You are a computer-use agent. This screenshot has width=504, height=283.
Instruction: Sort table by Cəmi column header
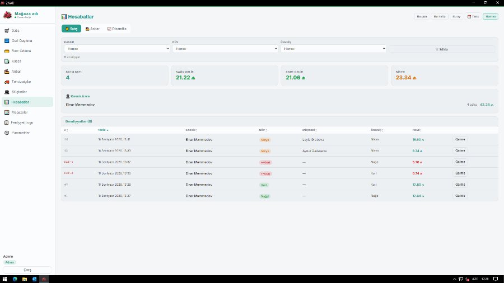pos(417,130)
